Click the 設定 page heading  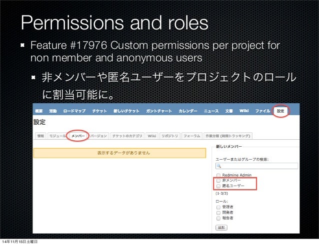pos(39,122)
